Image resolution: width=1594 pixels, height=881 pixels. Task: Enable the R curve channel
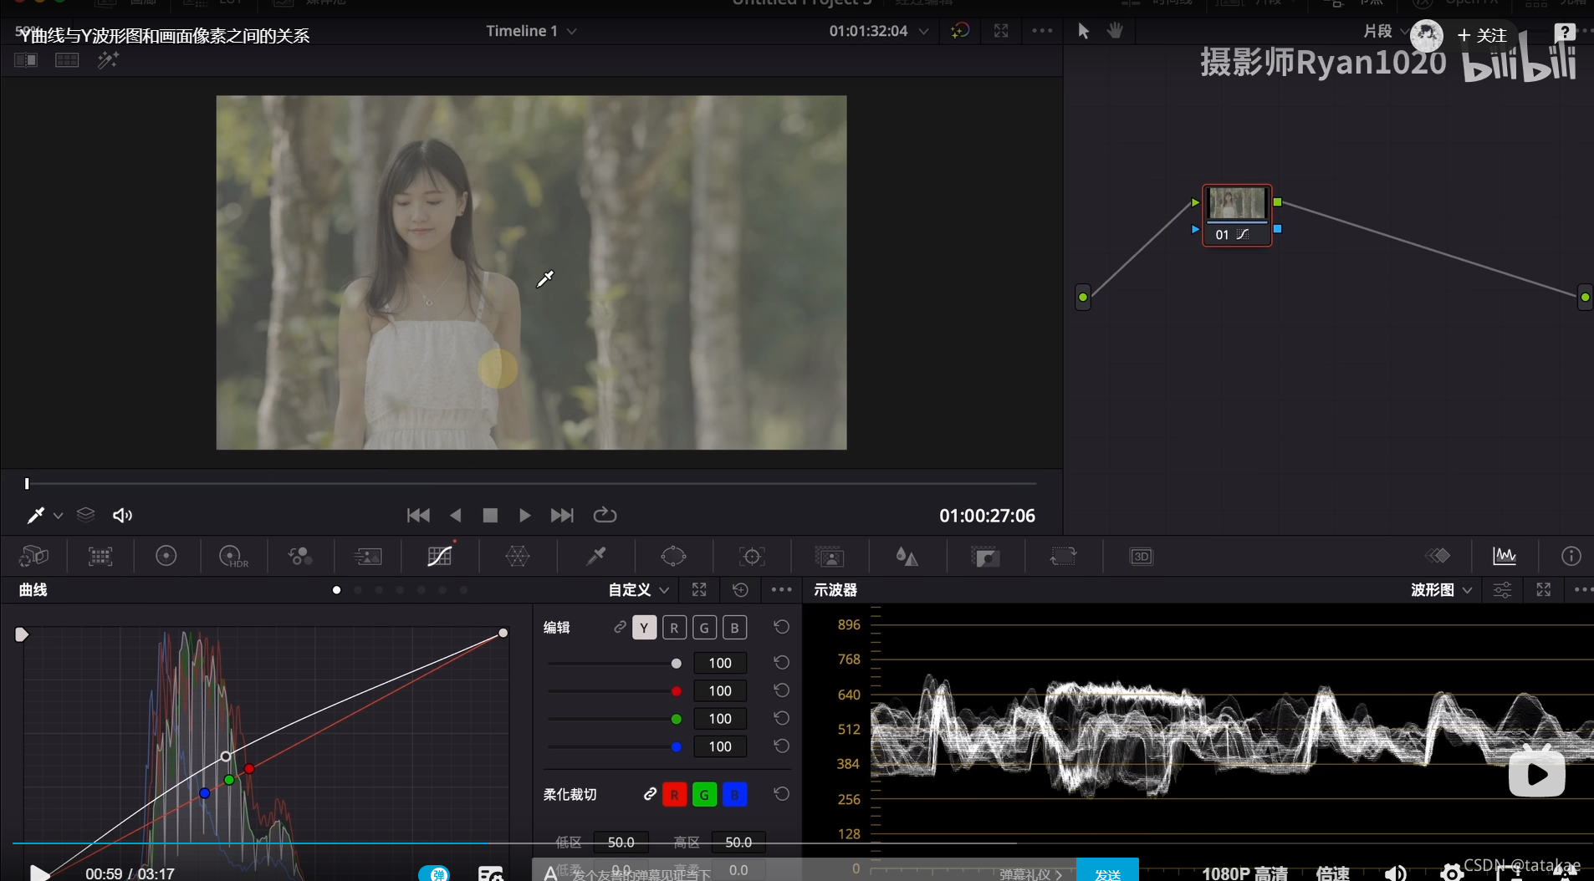coord(674,628)
